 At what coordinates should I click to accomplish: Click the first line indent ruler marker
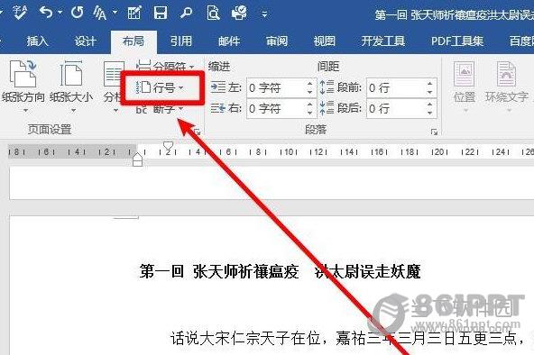169,146
